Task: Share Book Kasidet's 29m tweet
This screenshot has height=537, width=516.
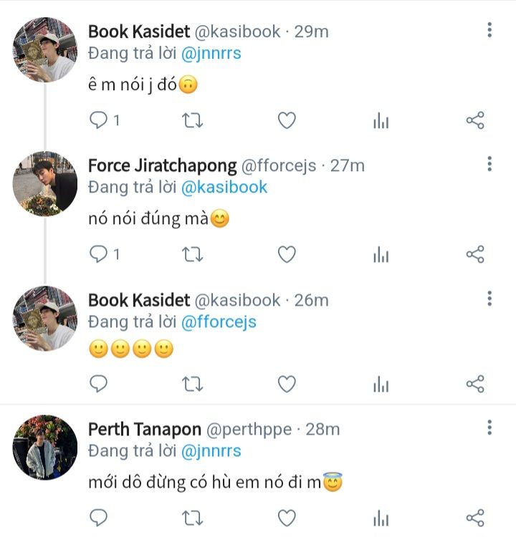Action: (x=475, y=120)
